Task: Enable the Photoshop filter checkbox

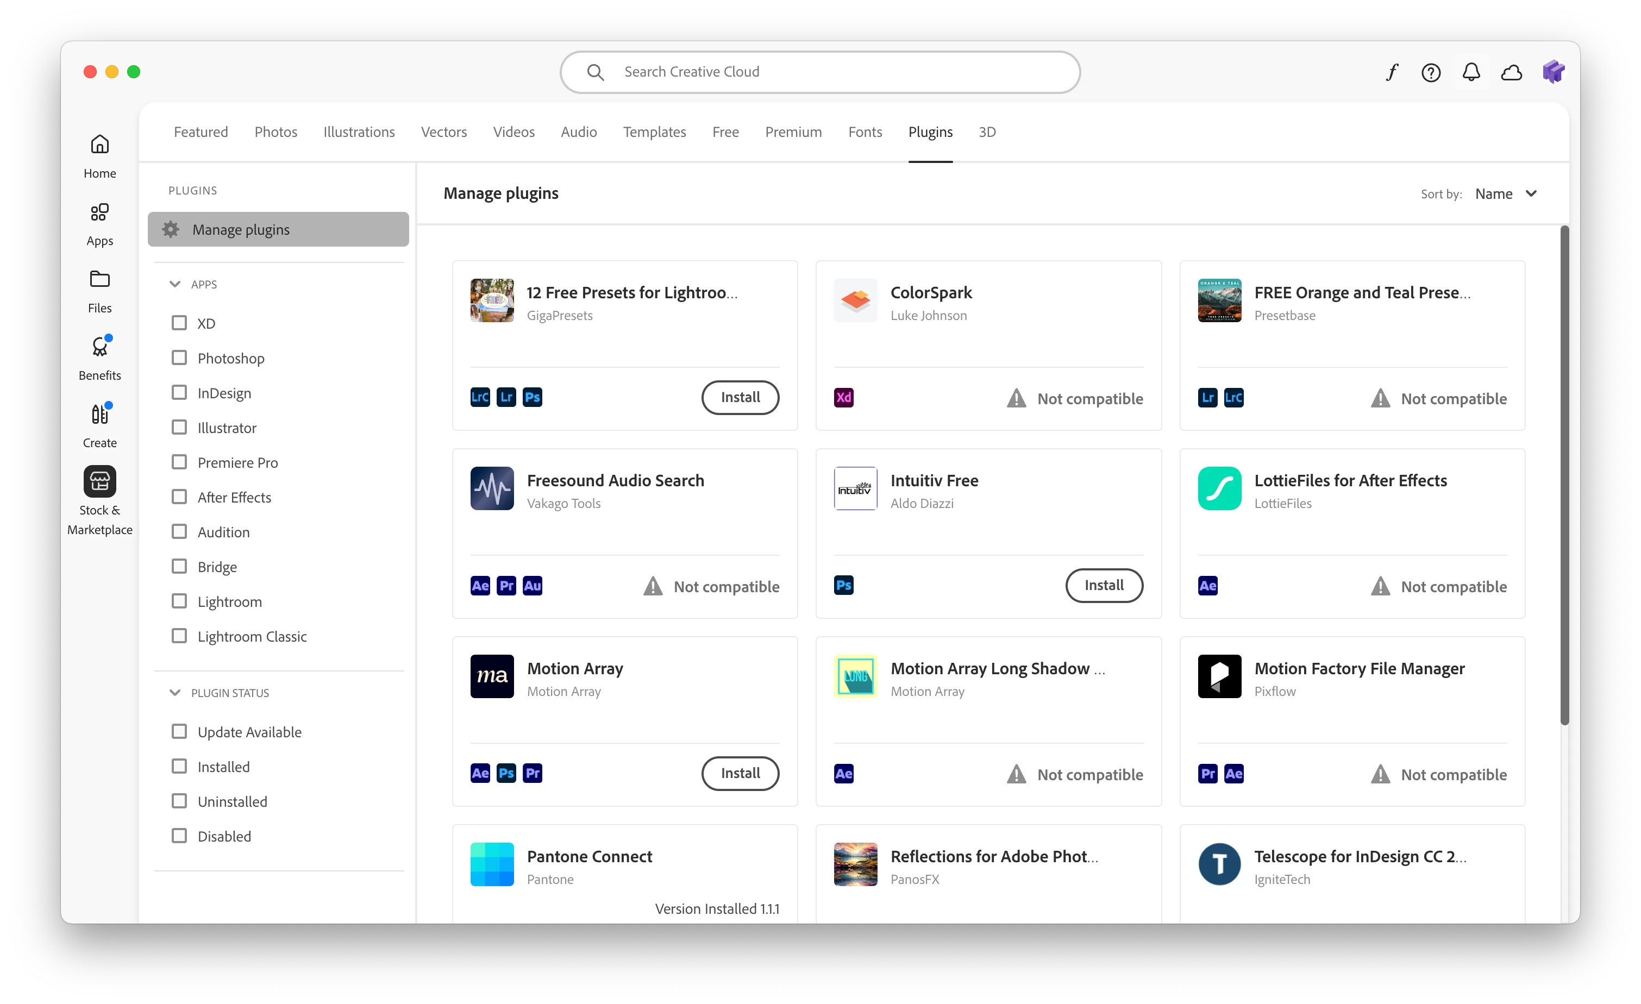Action: pyautogui.click(x=179, y=357)
